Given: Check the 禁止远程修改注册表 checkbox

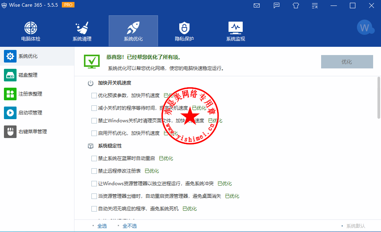Looking at the screenshot, I should pos(94,171).
